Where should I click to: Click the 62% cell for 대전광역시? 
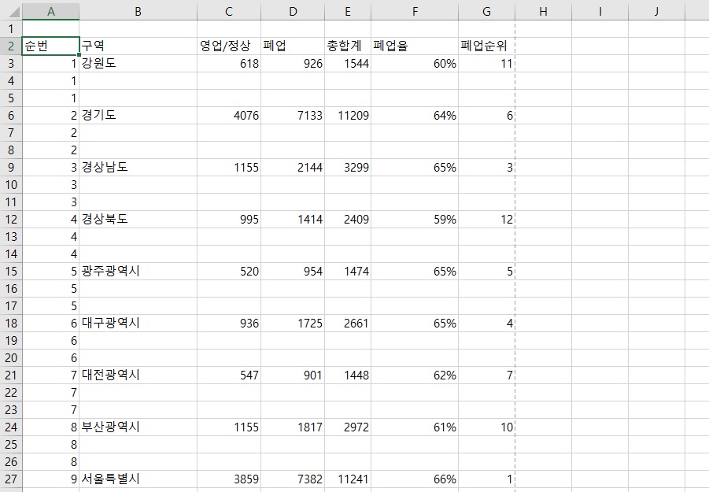coord(415,375)
